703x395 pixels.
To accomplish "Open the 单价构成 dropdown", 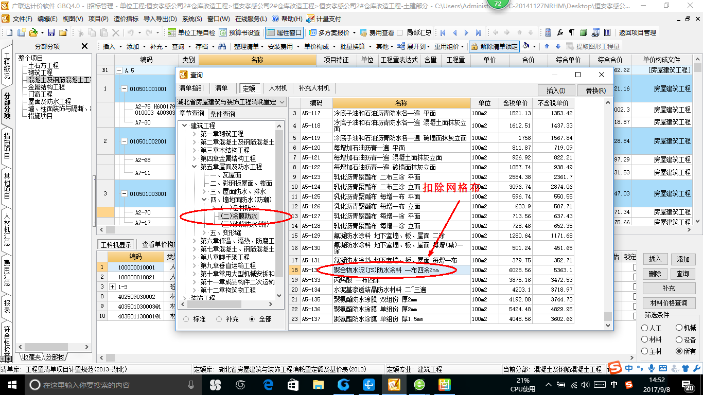I will coord(318,46).
